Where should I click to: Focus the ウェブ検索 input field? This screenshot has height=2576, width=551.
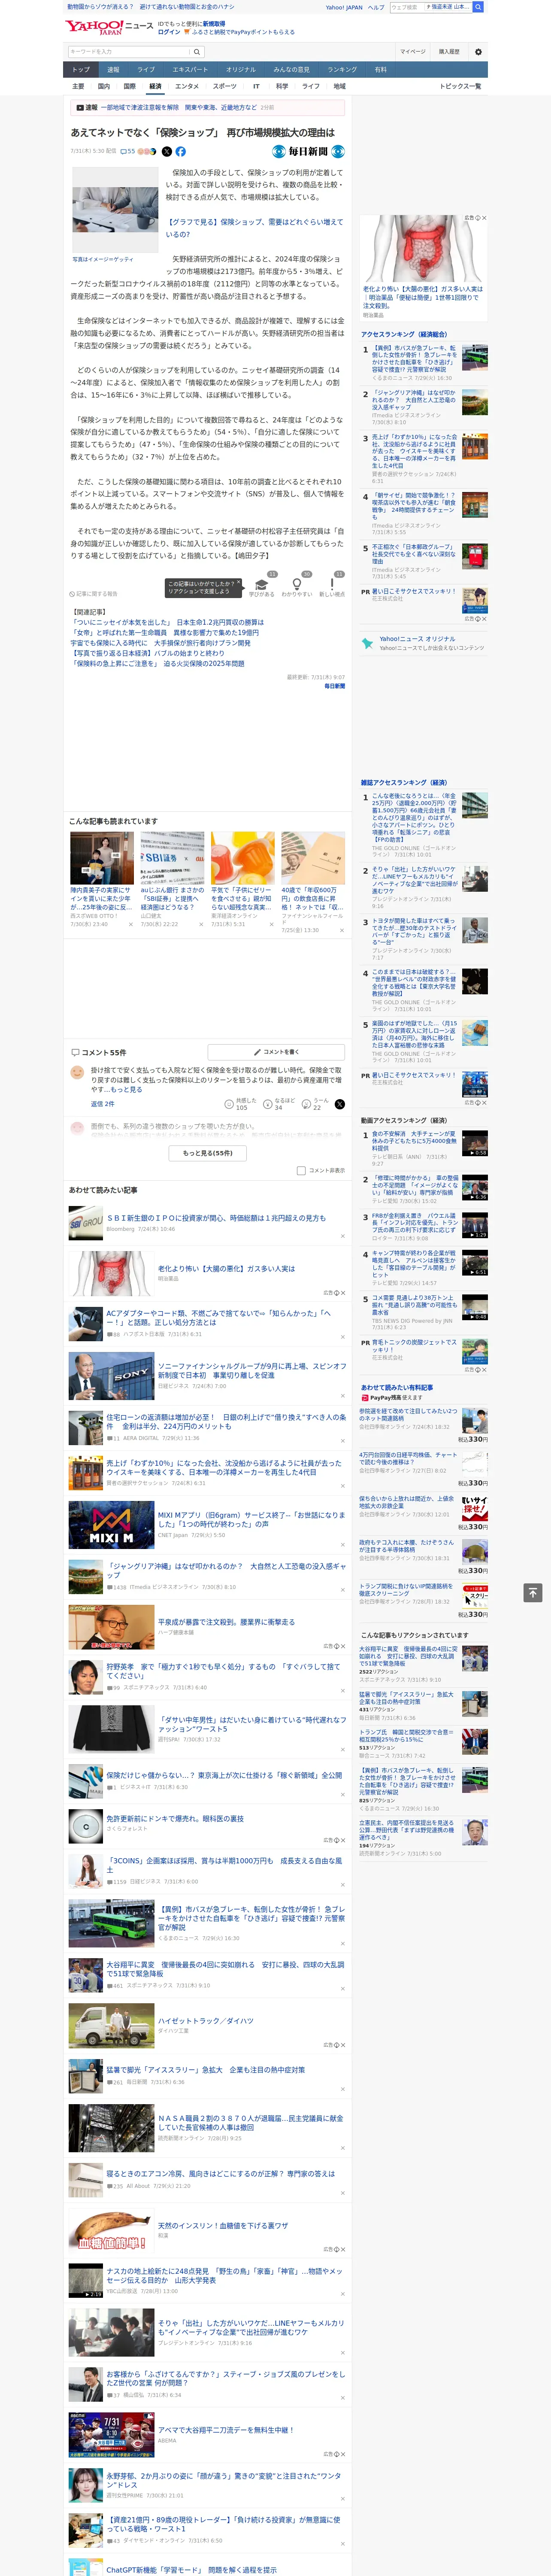coord(407,7)
